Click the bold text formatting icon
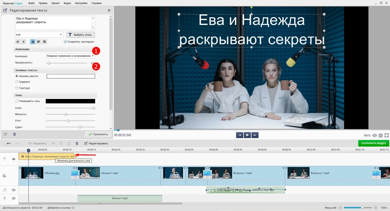Image resolution: width=390 pixels, height=211 pixels. click(x=18, y=42)
